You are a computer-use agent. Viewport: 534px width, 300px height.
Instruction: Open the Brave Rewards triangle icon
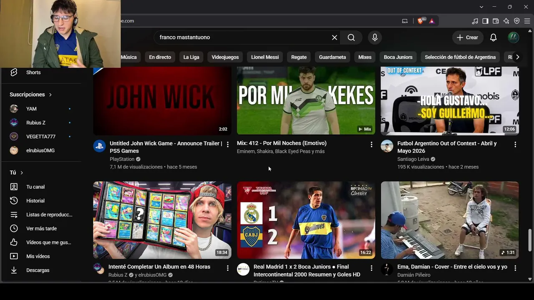point(431,21)
